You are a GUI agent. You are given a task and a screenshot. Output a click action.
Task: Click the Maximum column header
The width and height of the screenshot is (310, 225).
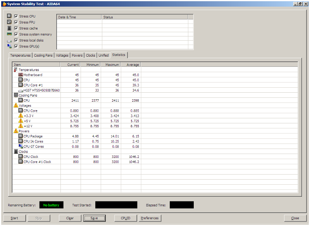coord(110,64)
